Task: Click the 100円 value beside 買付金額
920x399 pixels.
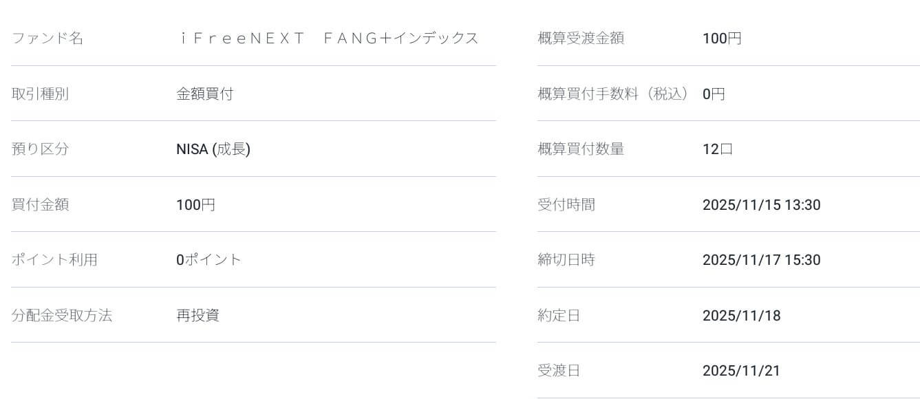Action: point(195,205)
